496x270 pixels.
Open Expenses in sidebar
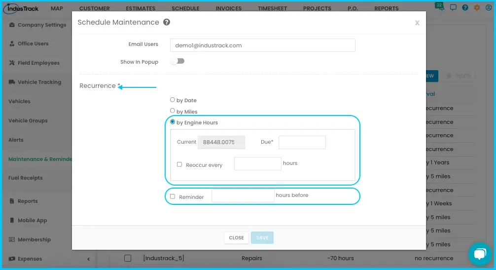(x=30, y=259)
